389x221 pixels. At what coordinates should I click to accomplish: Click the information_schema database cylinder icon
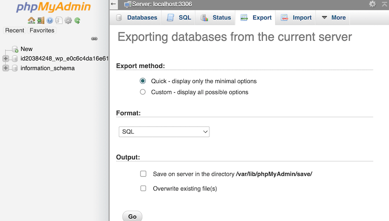(x=15, y=68)
